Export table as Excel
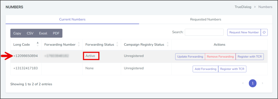This screenshot has height=99, width=278. [43, 33]
